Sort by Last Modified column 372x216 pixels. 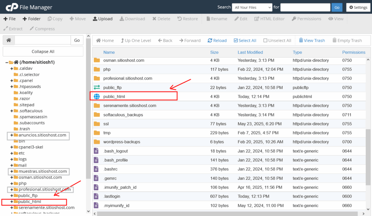coord(250,52)
